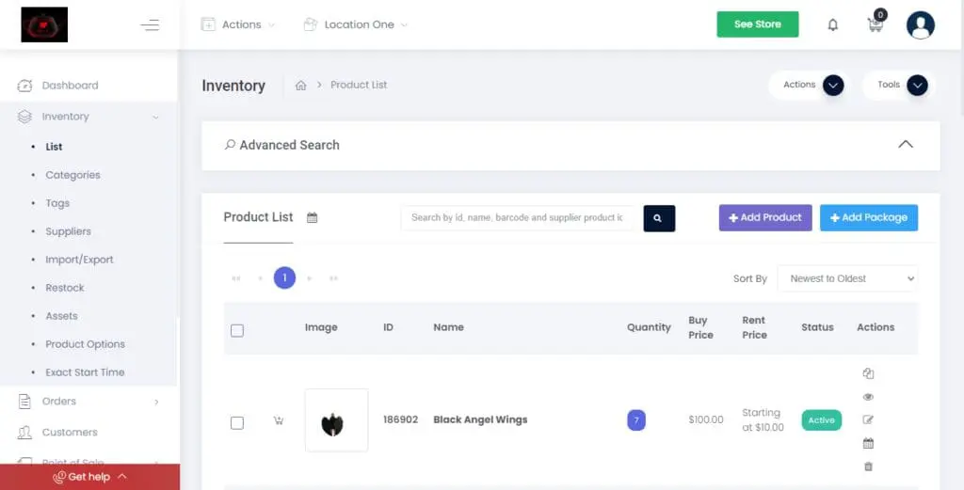Open Black Angel Wings product name link

point(480,420)
